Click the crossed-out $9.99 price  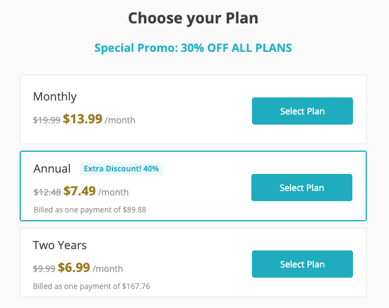[x=44, y=268]
